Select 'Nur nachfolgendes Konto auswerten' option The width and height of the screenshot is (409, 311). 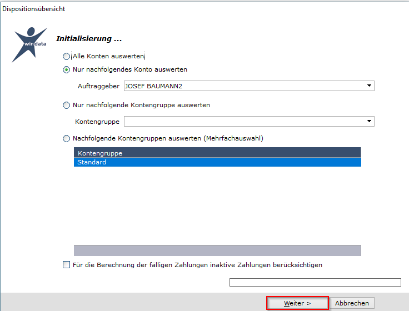pyautogui.click(x=66, y=70)
